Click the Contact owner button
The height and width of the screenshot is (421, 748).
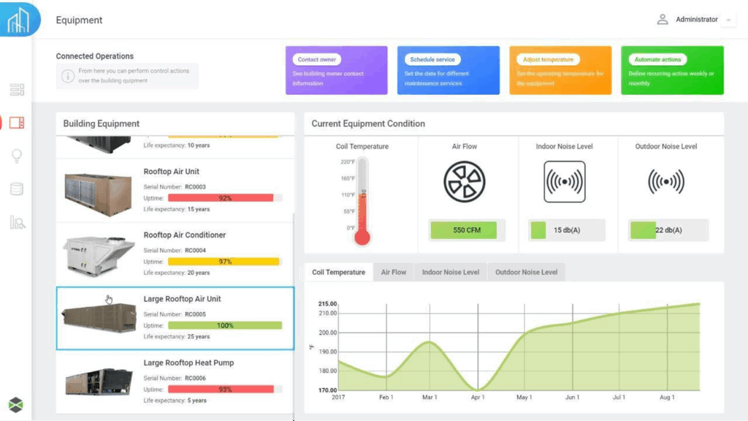(316, 58)
